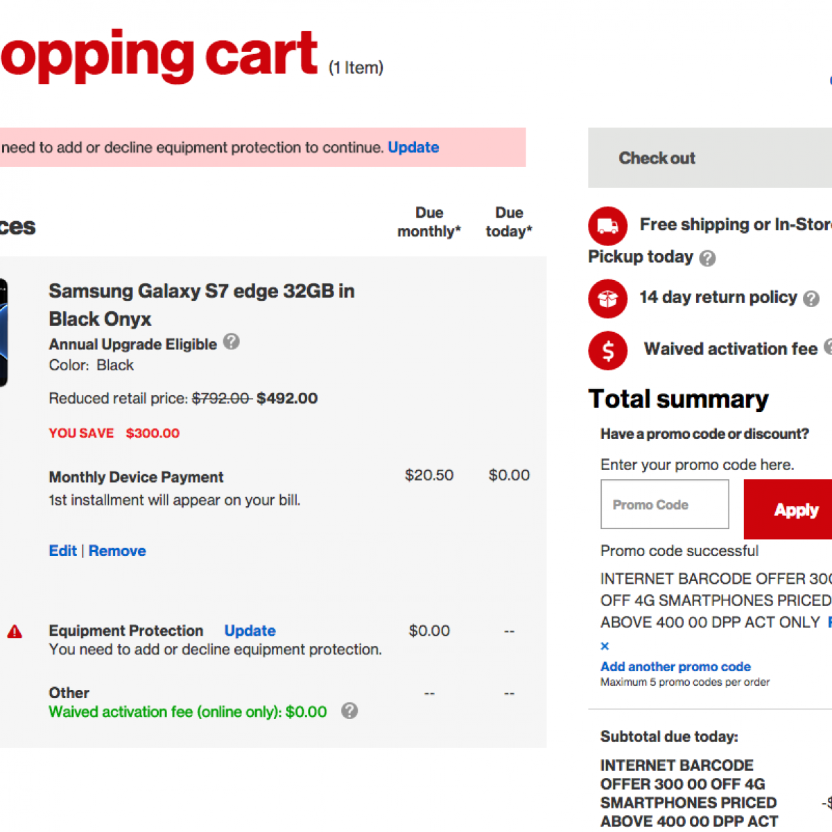Remove the applied promo code with X

point(605,646)
